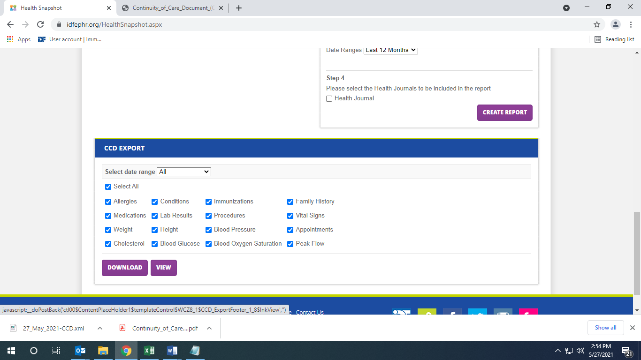
Task: Expand options for 27_May_2021-CCD.xml download
Action: coord(100,328)
